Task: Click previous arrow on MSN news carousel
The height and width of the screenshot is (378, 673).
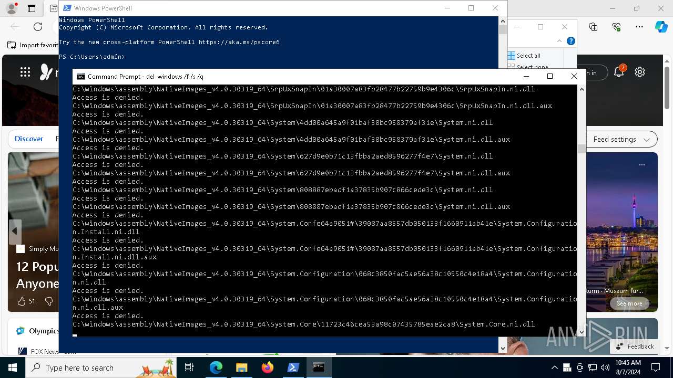Action: (15, 231)
